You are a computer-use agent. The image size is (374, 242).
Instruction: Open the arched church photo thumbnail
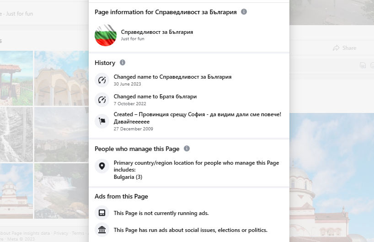click(62, 78)
